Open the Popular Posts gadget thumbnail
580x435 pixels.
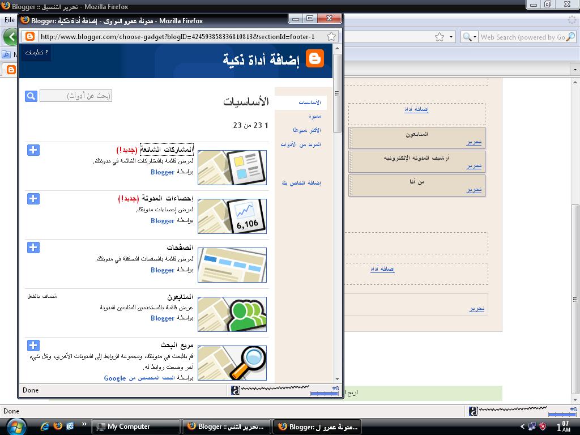232,168
